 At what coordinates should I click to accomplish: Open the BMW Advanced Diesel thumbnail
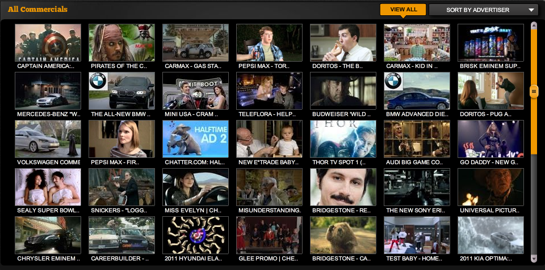(417, 91)
